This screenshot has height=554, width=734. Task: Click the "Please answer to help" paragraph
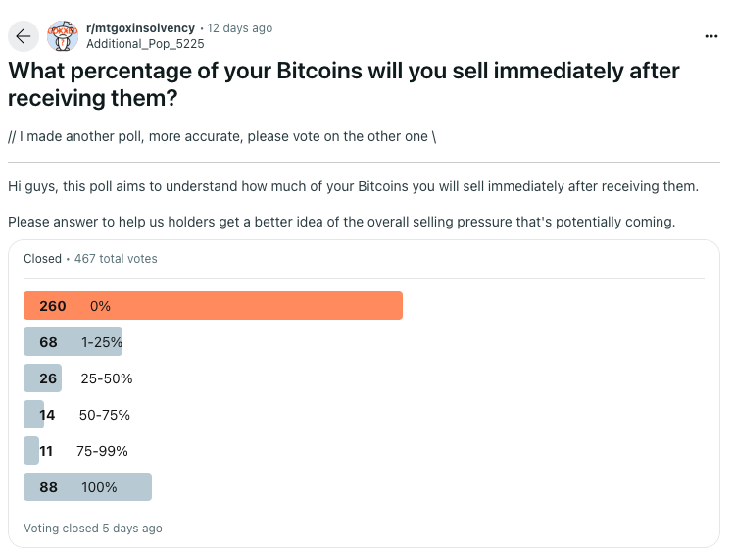(x=341, y=222)
